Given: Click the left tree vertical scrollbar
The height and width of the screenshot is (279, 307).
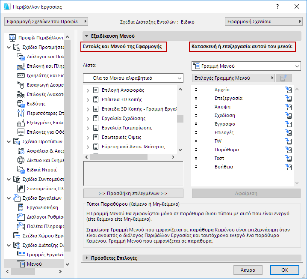Looking at the screenshot, I should [68, 146].
